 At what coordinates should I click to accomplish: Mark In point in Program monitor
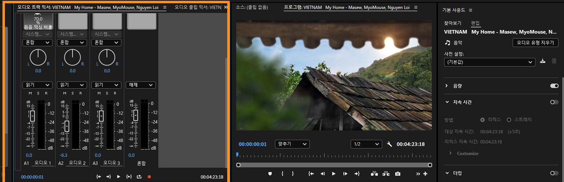click(x=282, y=174)
